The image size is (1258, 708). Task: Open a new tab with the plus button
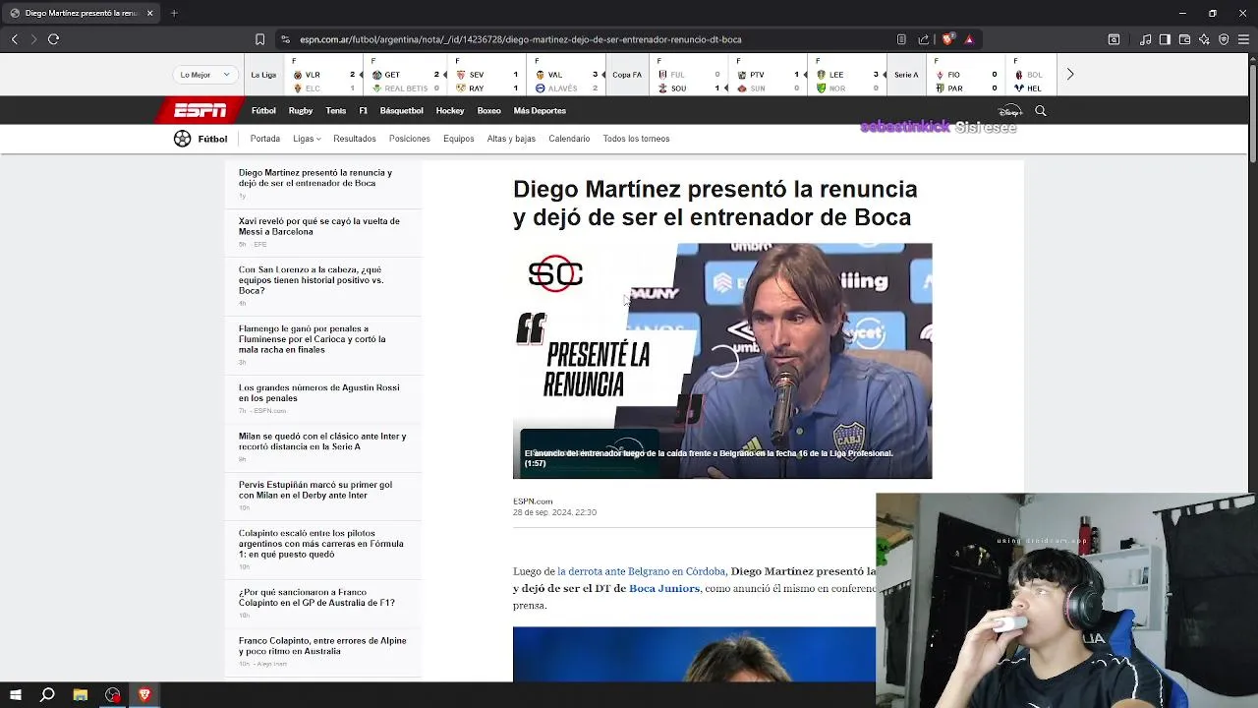click(174, 13)
